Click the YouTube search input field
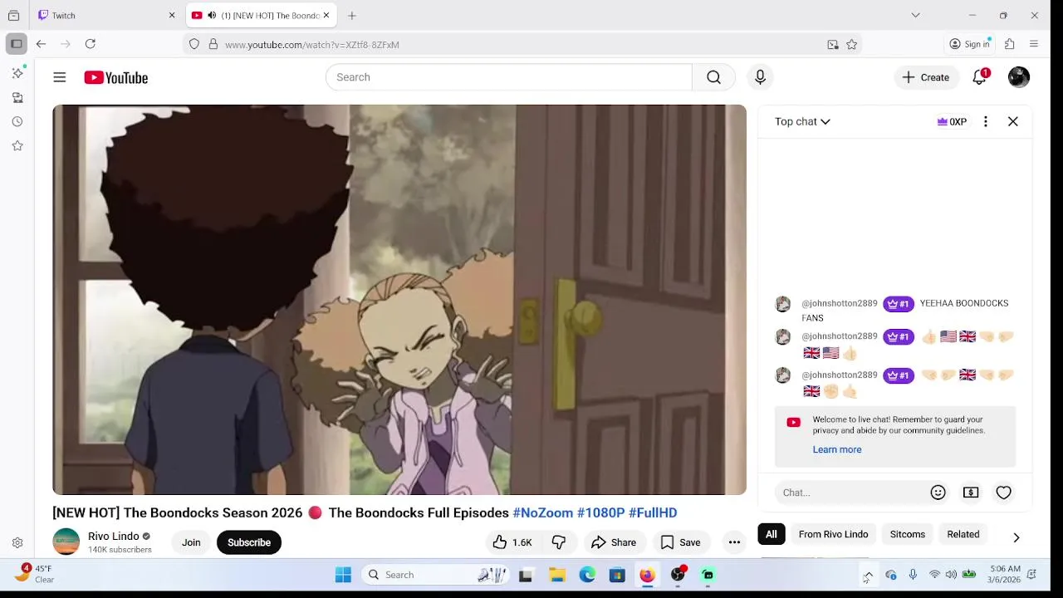1063x598 pixels. coord(508,77)
